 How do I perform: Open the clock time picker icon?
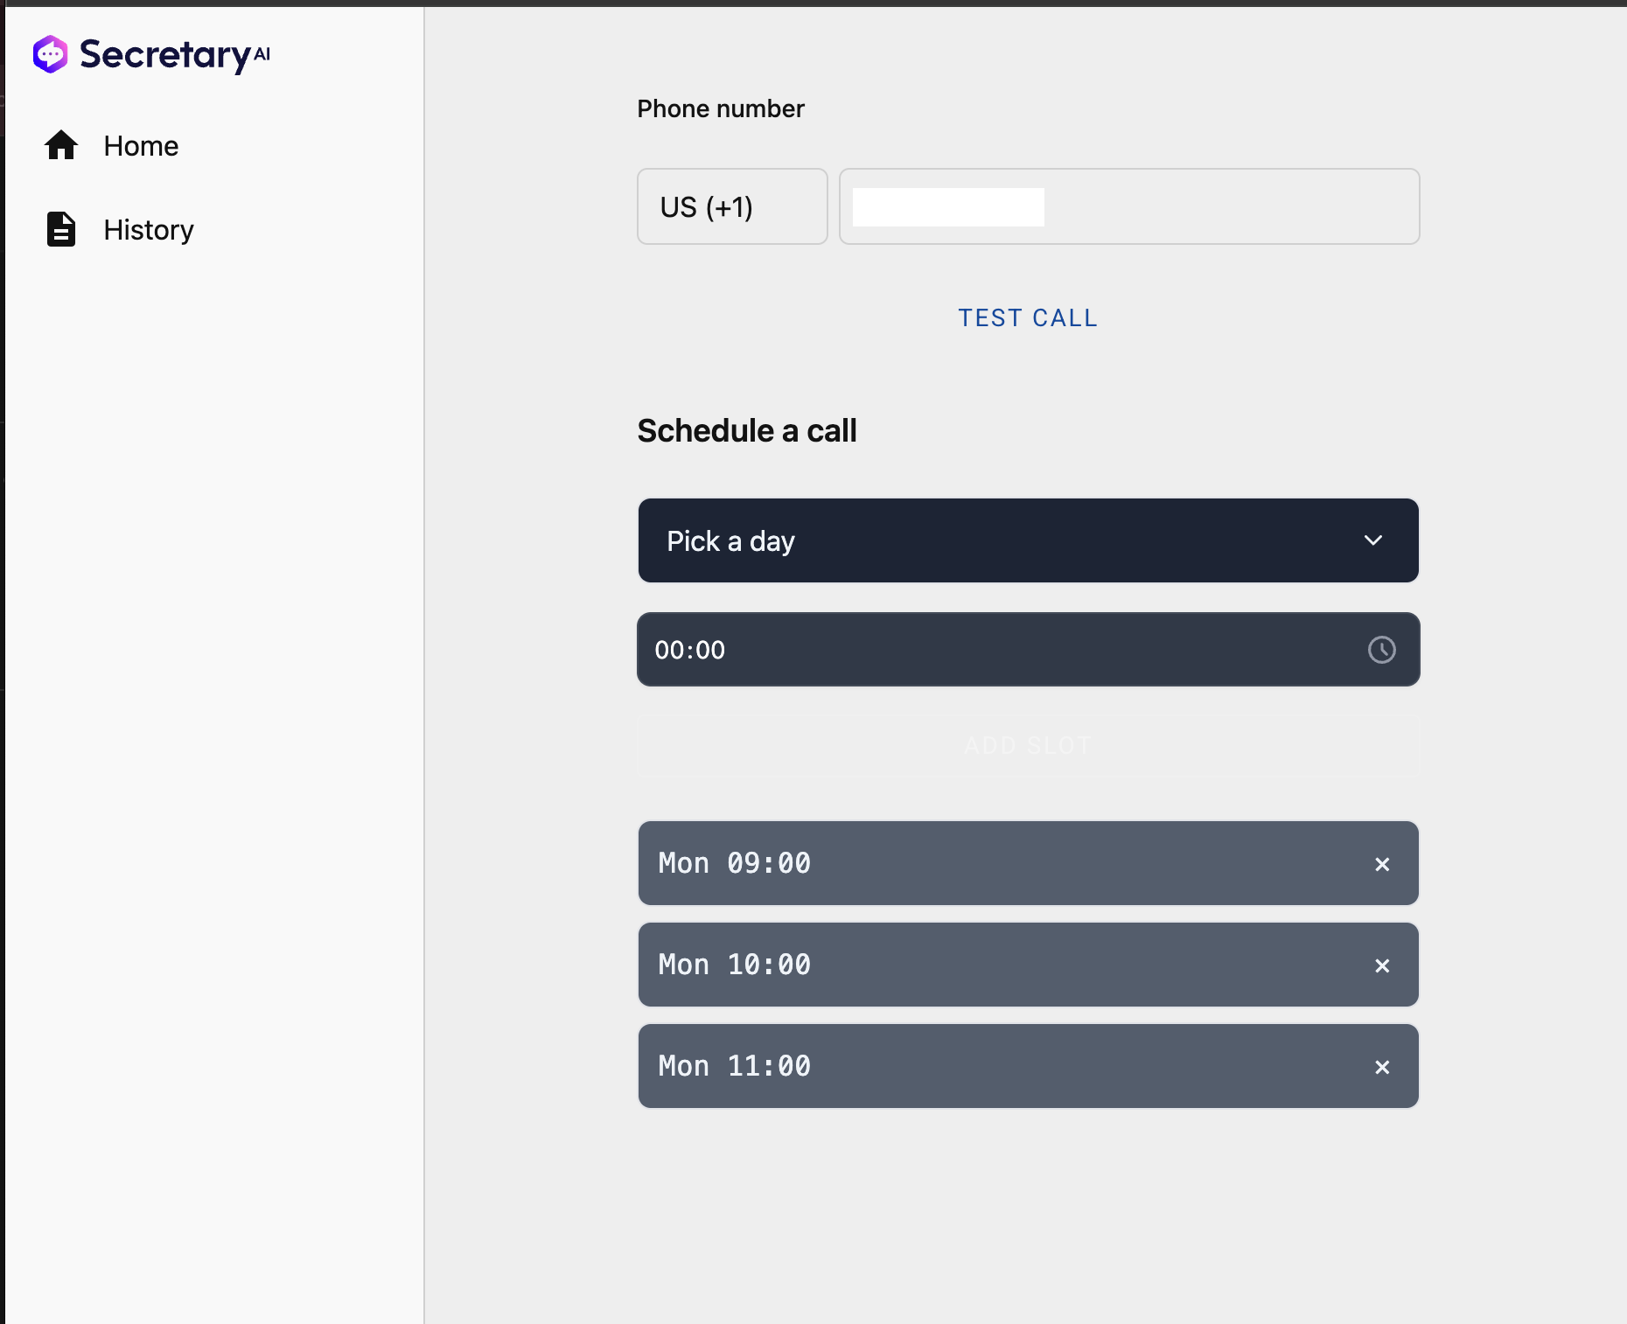[1381, 650]
